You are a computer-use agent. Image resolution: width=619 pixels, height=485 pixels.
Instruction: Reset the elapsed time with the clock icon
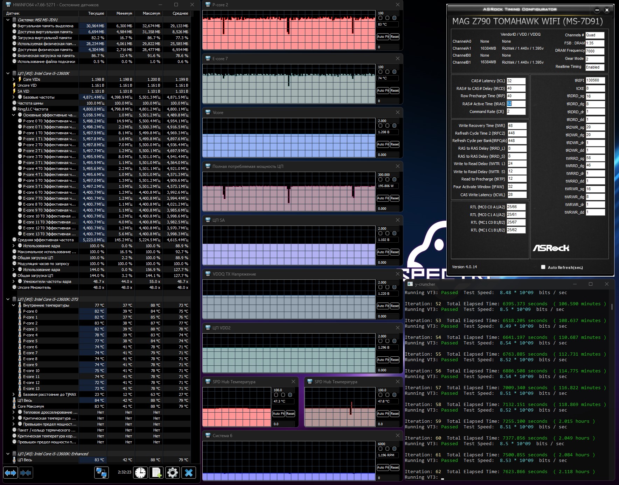[140, 473]
